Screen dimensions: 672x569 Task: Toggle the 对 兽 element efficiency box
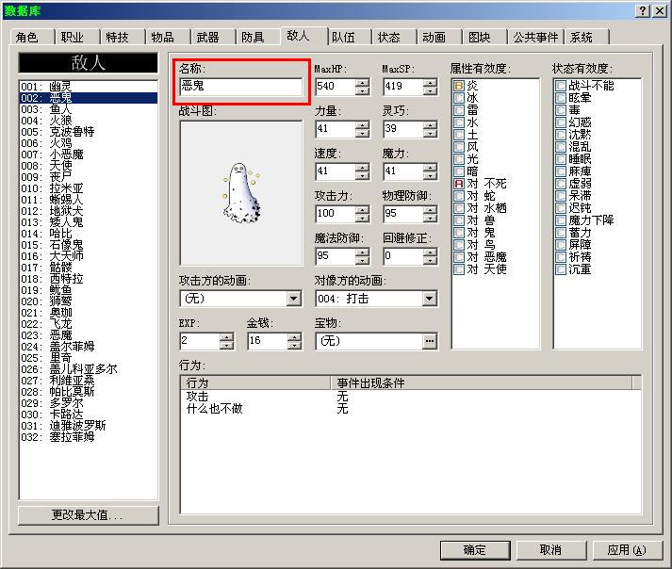(459, 220)
